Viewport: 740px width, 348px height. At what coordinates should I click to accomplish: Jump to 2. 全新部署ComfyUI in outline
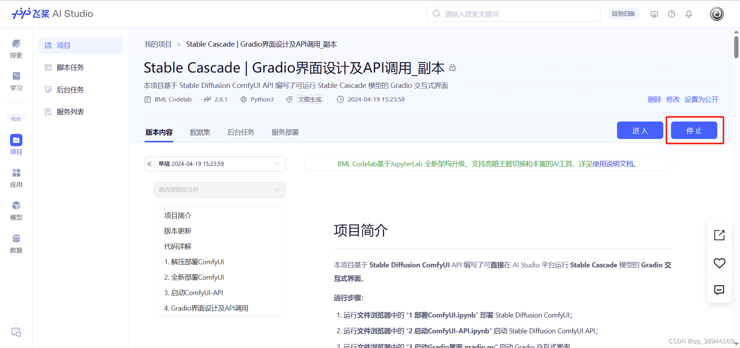[x=194, y=277]
